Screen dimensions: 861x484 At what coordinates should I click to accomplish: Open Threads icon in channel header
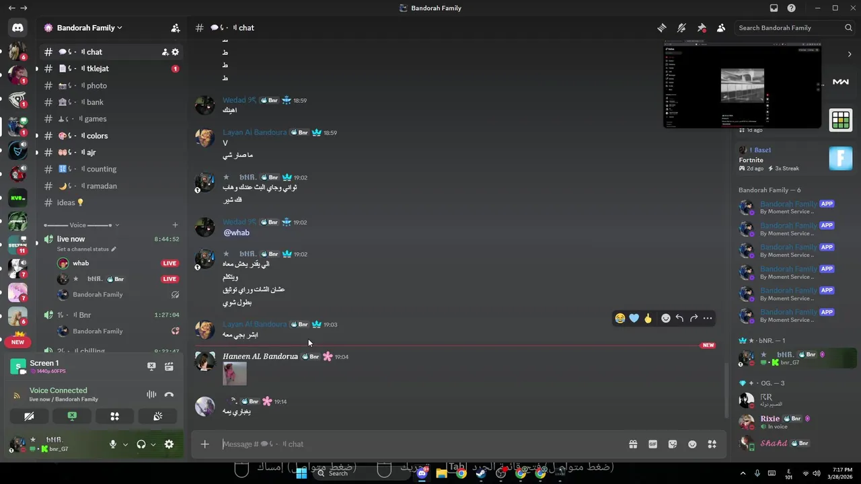[662, 28]
